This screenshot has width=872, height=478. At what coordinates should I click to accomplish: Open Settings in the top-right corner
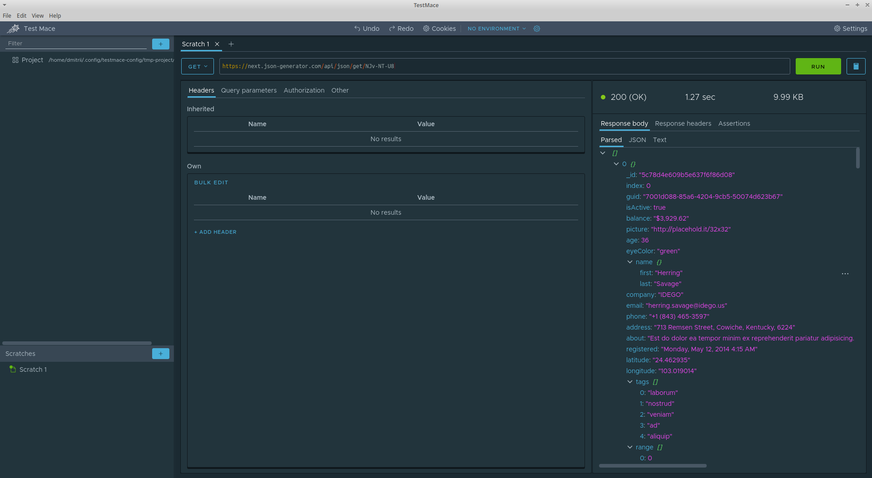tap(850, 29)
